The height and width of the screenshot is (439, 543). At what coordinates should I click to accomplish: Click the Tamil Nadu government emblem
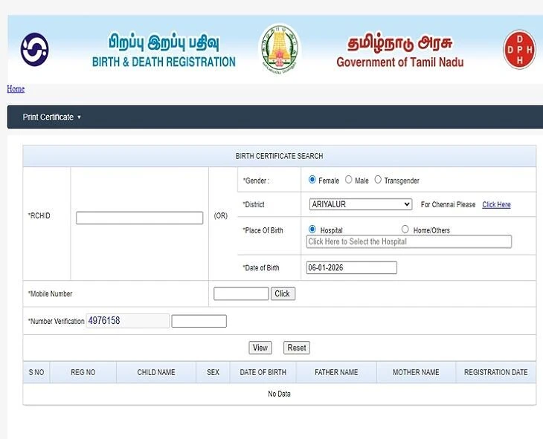tap(279, 49)
